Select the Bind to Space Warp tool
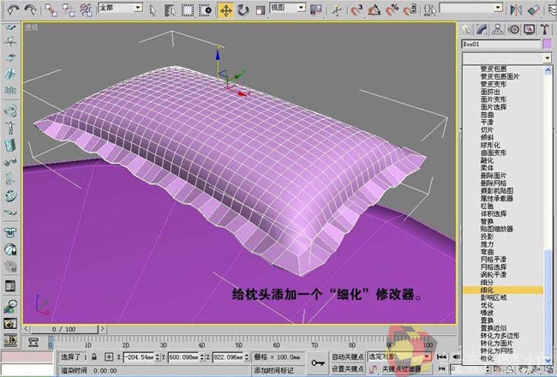The height and width of the screenshot is (377, 557). click(x=86, y=10)
